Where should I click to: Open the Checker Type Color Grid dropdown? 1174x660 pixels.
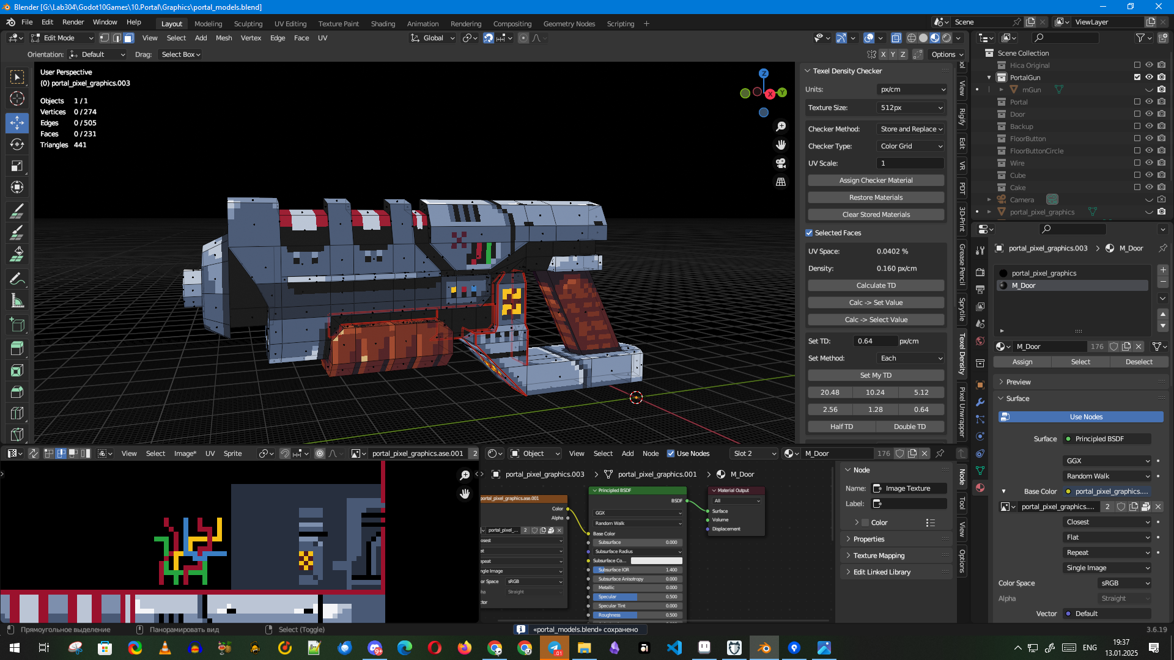pyautogui.click(x=912, y=146)
